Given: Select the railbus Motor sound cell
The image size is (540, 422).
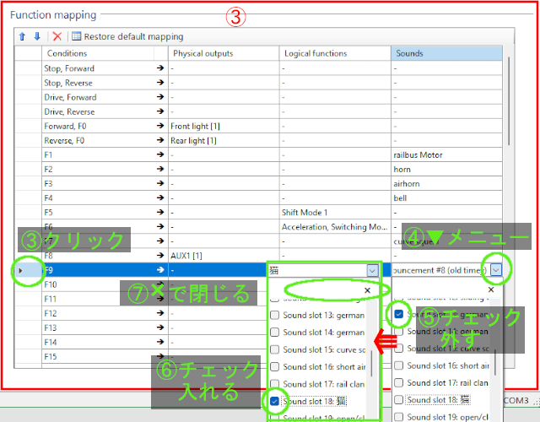Looking at the screenshot, I should coord(446,155).
